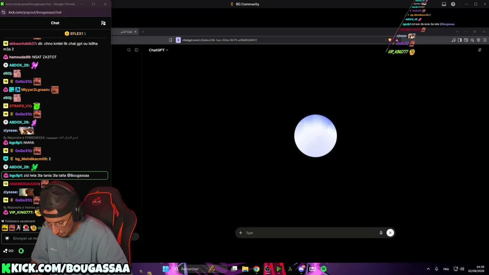Pick the yellow emoji emote before the green one

[33, 228]
